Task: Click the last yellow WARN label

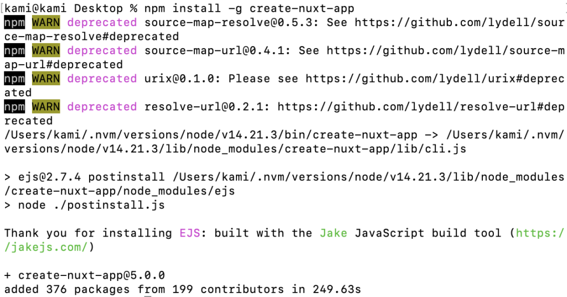Action: [46, 107]
